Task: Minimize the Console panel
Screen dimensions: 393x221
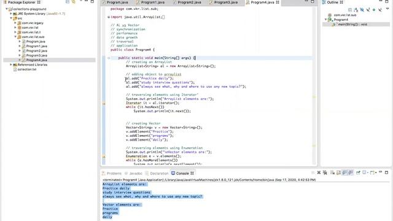Action: 381,172
